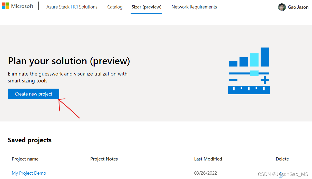Click the Plan your solution (preview) heading
This screenshot has height=179, width=312.
pyautogui.click(x=69, y=61)
